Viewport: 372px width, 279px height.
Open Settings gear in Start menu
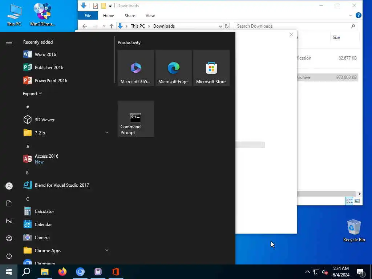(9, 238)
